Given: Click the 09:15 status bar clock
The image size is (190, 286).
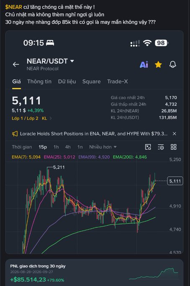Looking at the screenshot, I should [33, 43].
